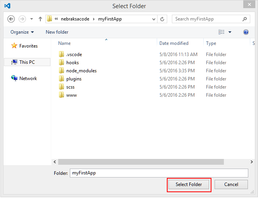Expand the arrow after nebraksacode

click(x=94, y=19)
